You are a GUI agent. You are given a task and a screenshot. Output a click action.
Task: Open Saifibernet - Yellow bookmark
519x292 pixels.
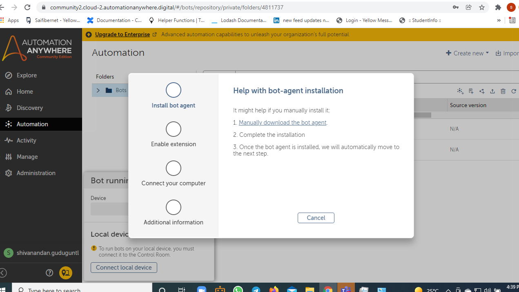click(x=53, y=20)
